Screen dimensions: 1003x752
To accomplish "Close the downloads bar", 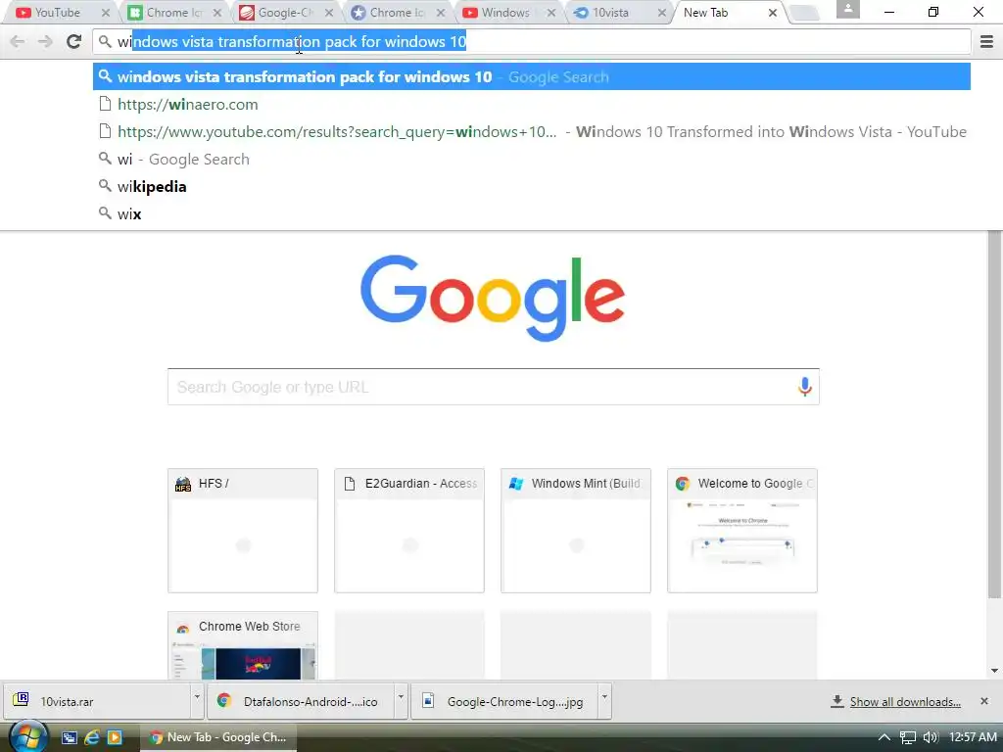I will pos(983,701).
